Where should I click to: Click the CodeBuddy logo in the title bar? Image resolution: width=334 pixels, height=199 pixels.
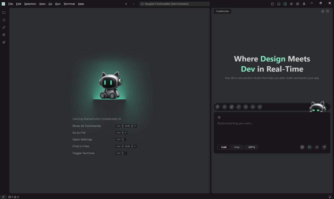3,4
